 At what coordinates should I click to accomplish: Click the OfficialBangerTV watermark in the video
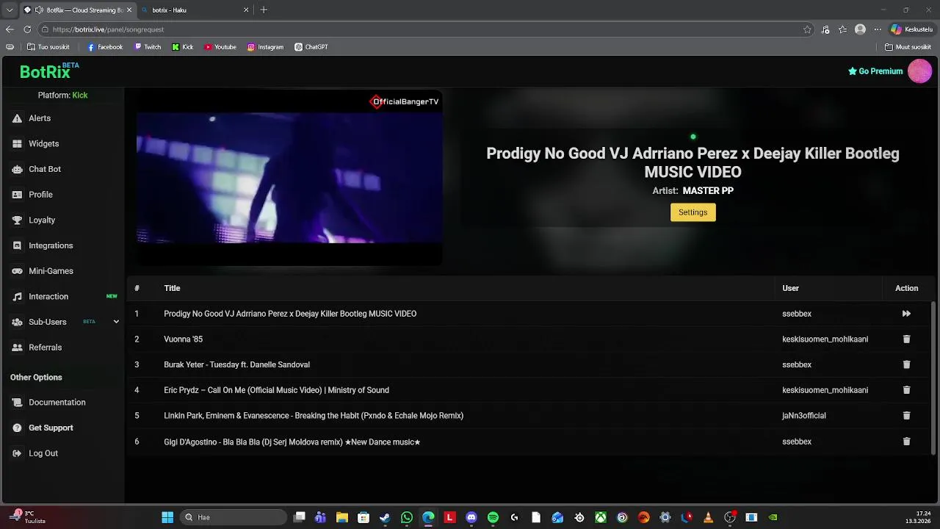tap(404, 101)
